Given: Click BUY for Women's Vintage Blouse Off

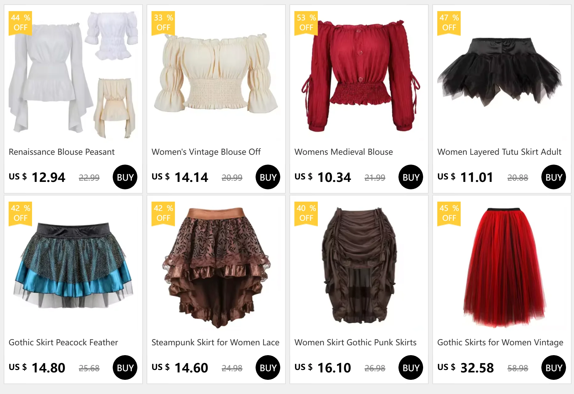Looking at the screenshot, I should pyautogui.click(x=268, y=177).
